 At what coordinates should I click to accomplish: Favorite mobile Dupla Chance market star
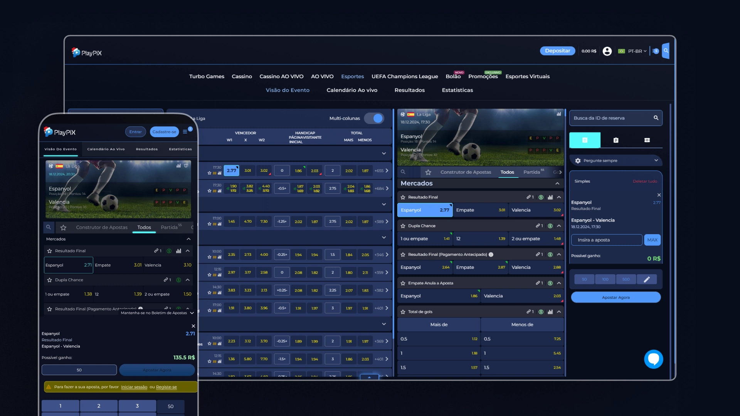click(x=49, y=280)
